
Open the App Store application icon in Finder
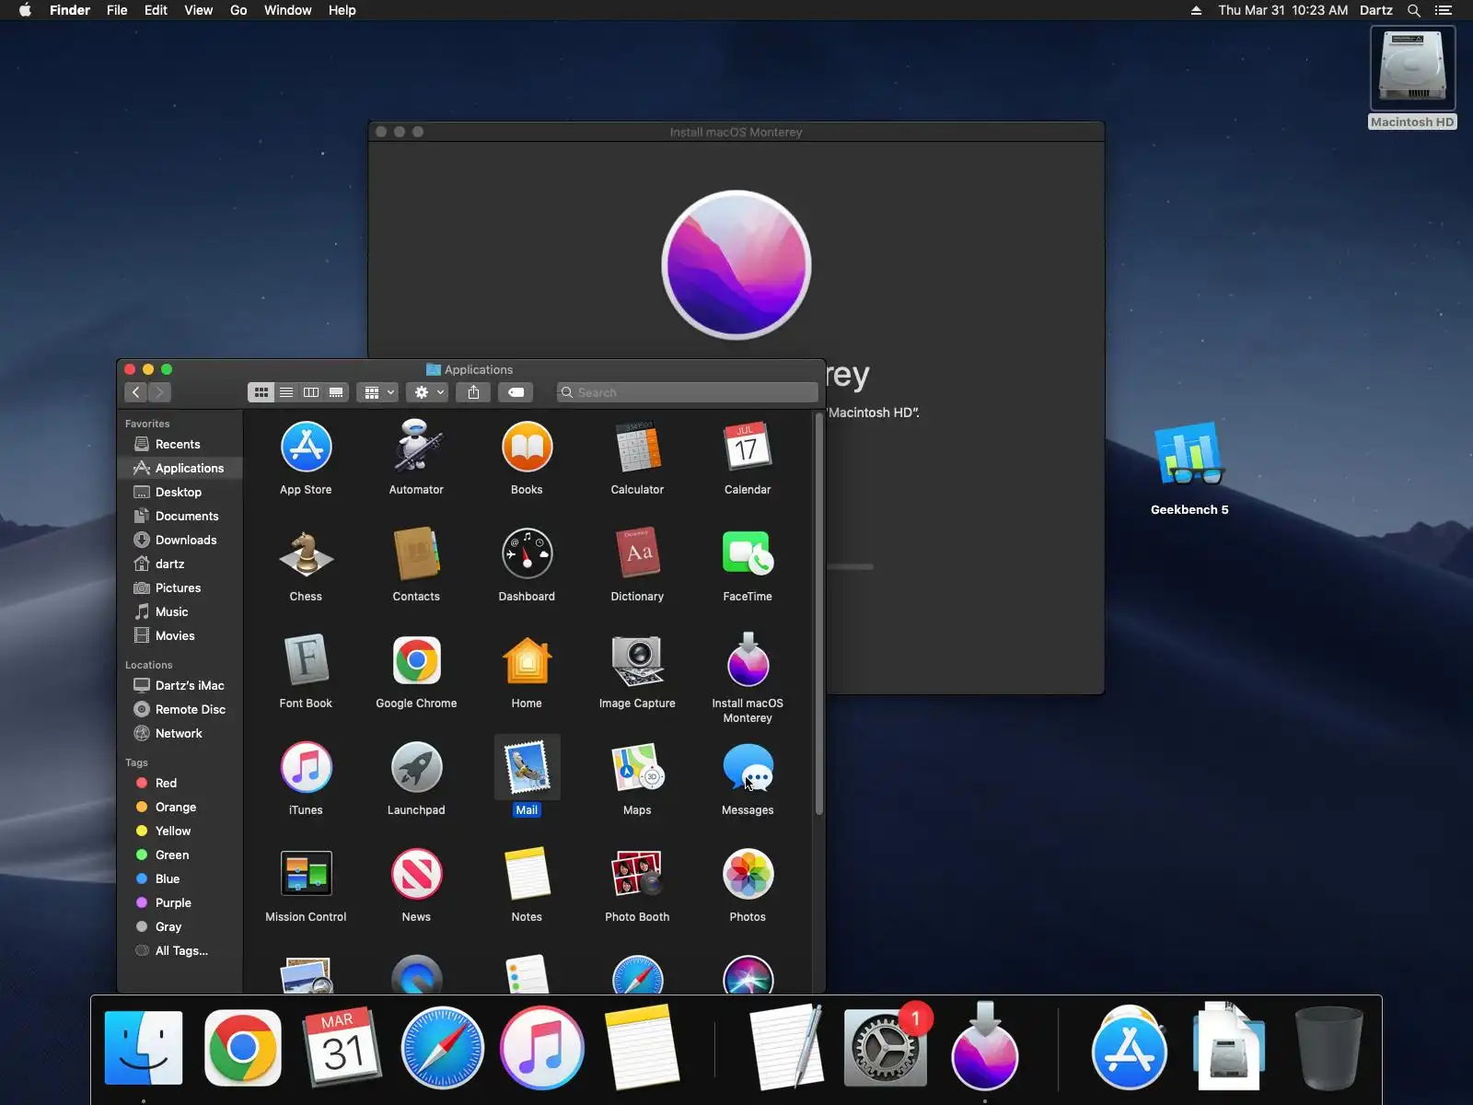[306, 448]
